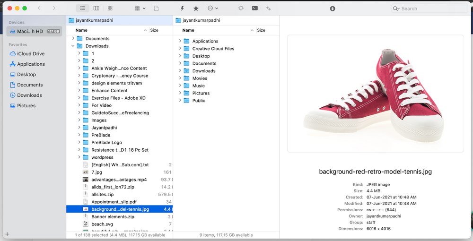
Task: Expand the Public folder in right pane
Action: tap(180, 101)
